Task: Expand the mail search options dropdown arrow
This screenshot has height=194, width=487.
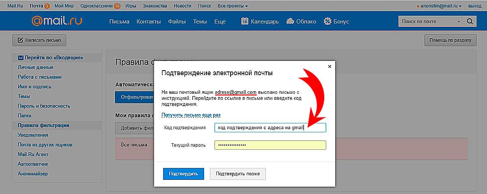Action: coord(459,22)
